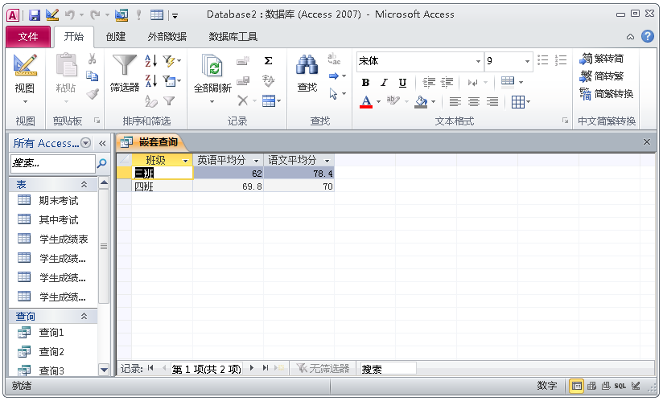Click the Format Painter brush icon
This screenshot has width=663, height=401.
[92, 94]
